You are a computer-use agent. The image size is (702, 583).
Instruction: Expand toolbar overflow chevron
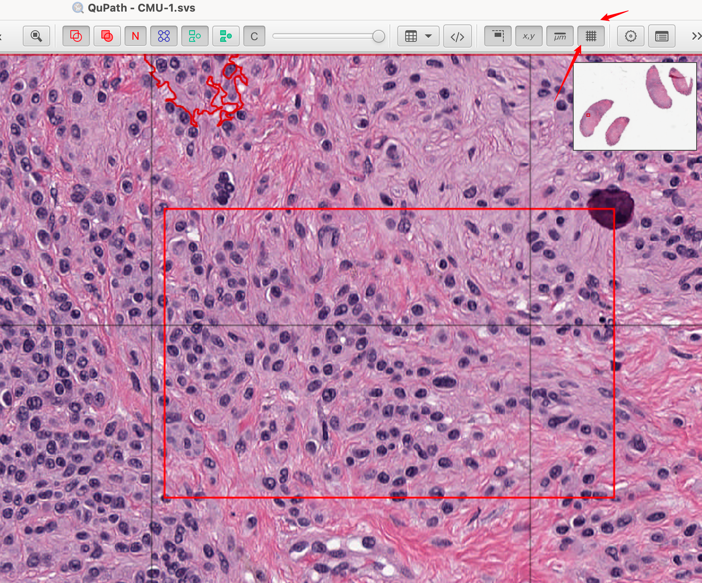696,36
